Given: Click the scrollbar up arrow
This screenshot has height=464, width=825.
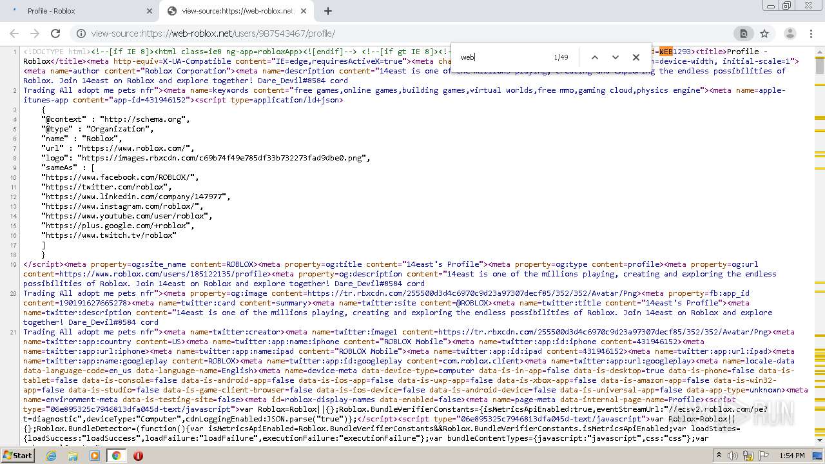Looking at the screenshot, I should tap(820, 51).
